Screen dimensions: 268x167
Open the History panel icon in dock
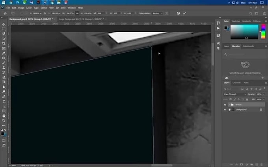tap(218, 23)
